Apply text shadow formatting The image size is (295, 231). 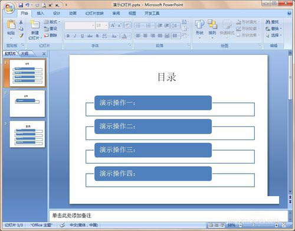point(97,36)
